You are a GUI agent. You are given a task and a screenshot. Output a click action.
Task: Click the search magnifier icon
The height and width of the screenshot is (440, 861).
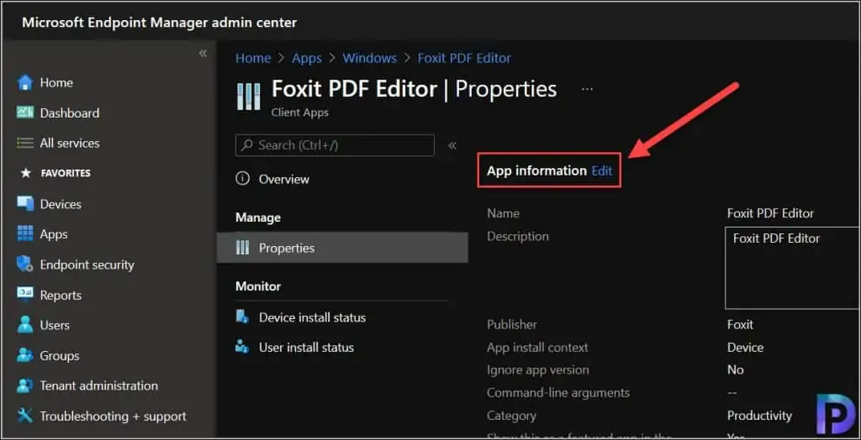tap(248, 145)
